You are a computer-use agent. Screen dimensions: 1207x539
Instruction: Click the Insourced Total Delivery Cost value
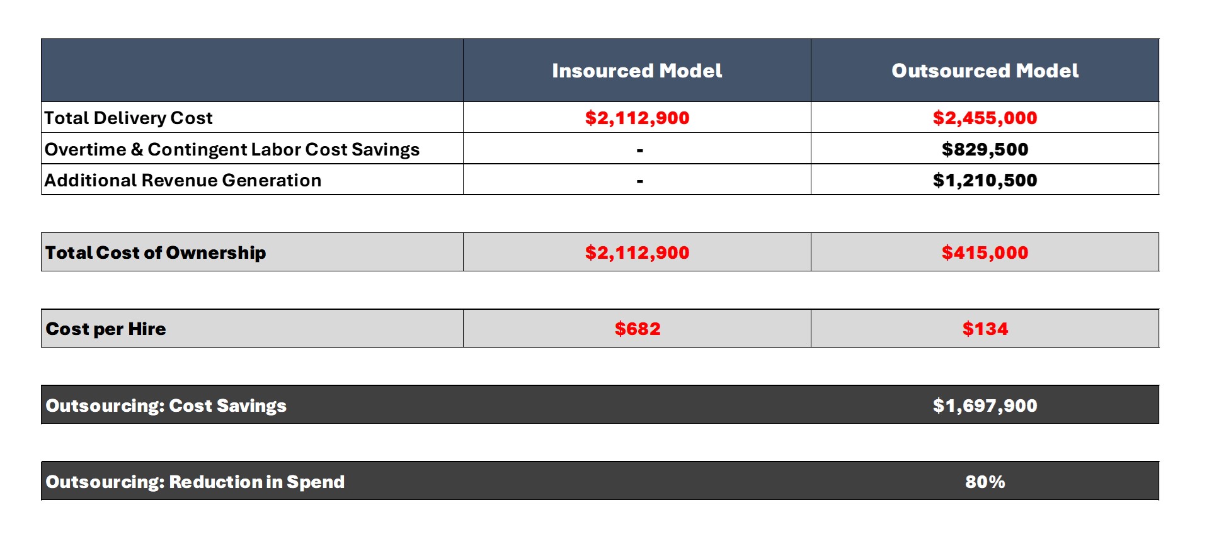click(637, 118)
